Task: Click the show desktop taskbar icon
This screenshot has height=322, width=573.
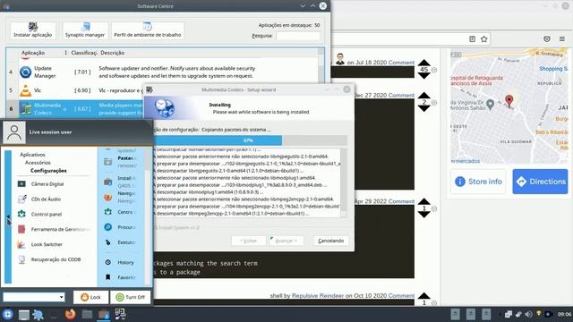Action: coord(24,315)
